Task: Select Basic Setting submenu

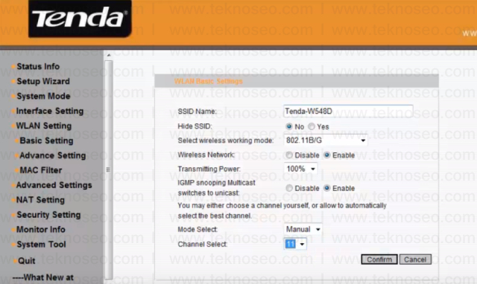Action: pos(46,141)
